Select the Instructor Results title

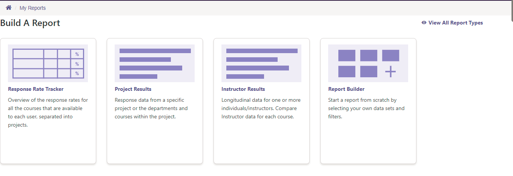coord(243,89)
